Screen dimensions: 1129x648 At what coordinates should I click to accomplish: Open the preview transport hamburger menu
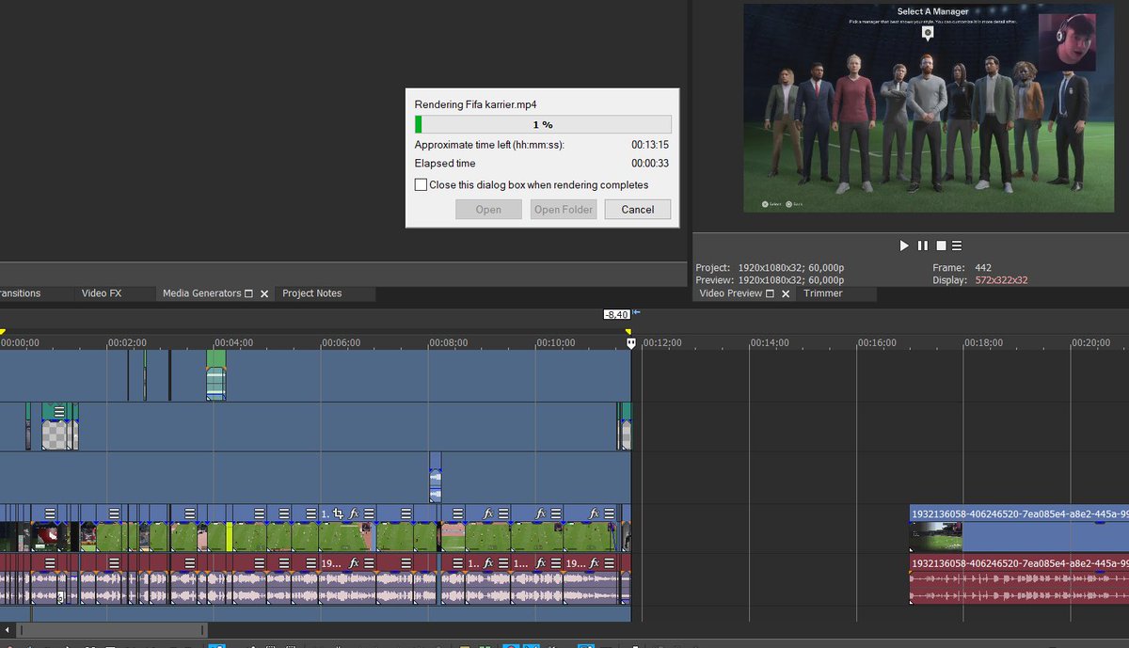(x=957, y=245)
